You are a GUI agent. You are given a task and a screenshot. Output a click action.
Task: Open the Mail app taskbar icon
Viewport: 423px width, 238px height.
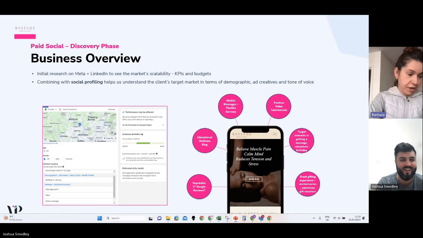point(185,218)
